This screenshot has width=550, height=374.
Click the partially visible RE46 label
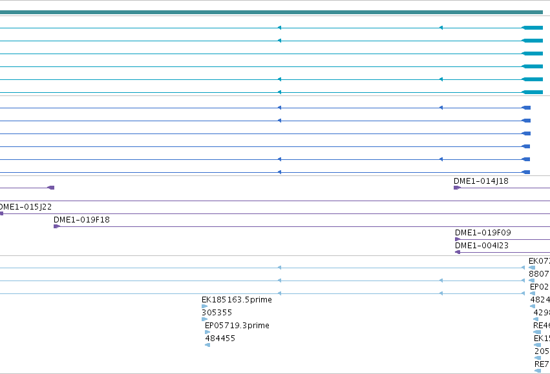(542, 326)
